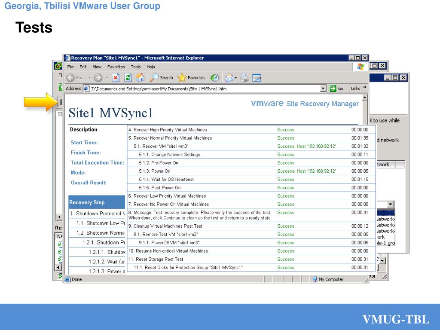Image resolution: width=440 pixels, height=330 pixels.
Task: Open the History toolbar icon
Action: (215, 78)
